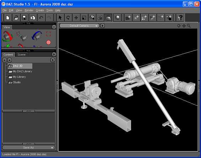Click the New file icon
Viewport: 201px width, 158px height.
8,17
